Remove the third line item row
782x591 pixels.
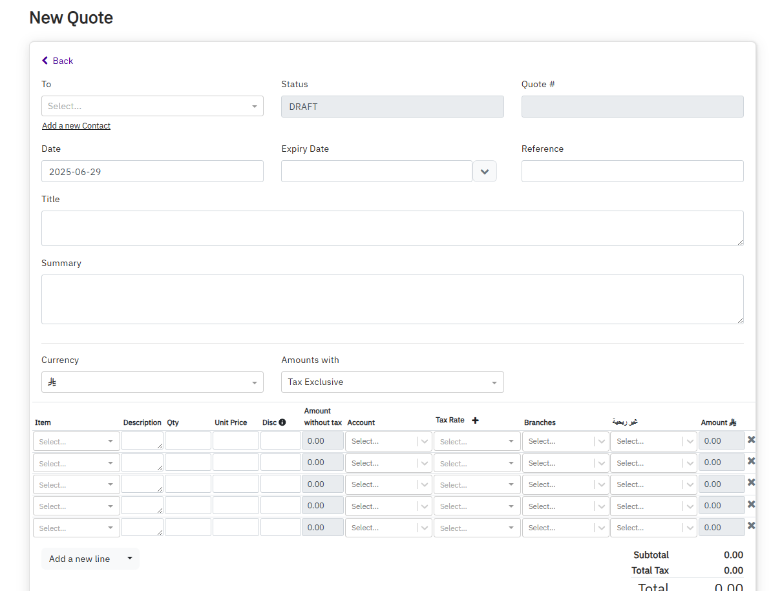[x=751, y=483]
